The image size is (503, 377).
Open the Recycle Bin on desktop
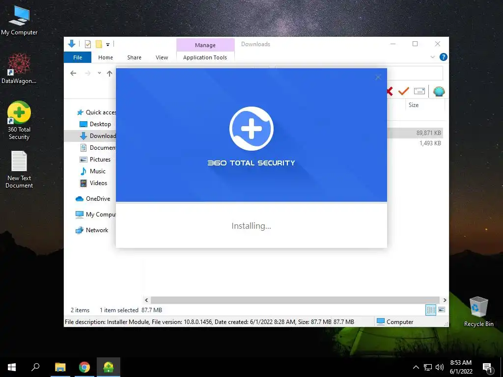(x=478, y=312)
